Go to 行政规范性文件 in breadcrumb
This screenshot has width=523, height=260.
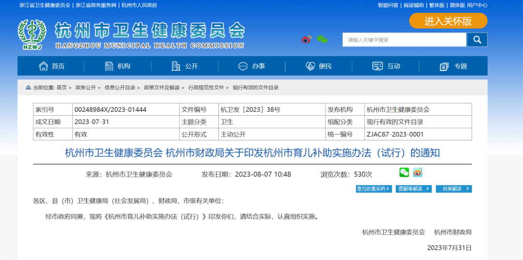click(206, 88)
